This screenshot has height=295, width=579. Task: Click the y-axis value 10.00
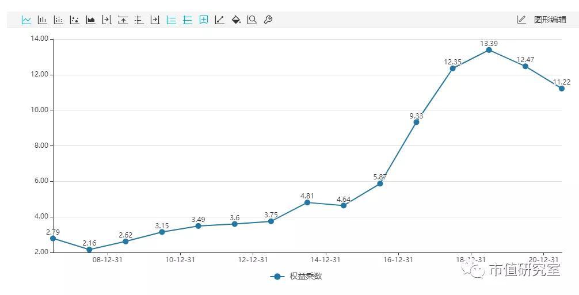(x=40, y=110)
